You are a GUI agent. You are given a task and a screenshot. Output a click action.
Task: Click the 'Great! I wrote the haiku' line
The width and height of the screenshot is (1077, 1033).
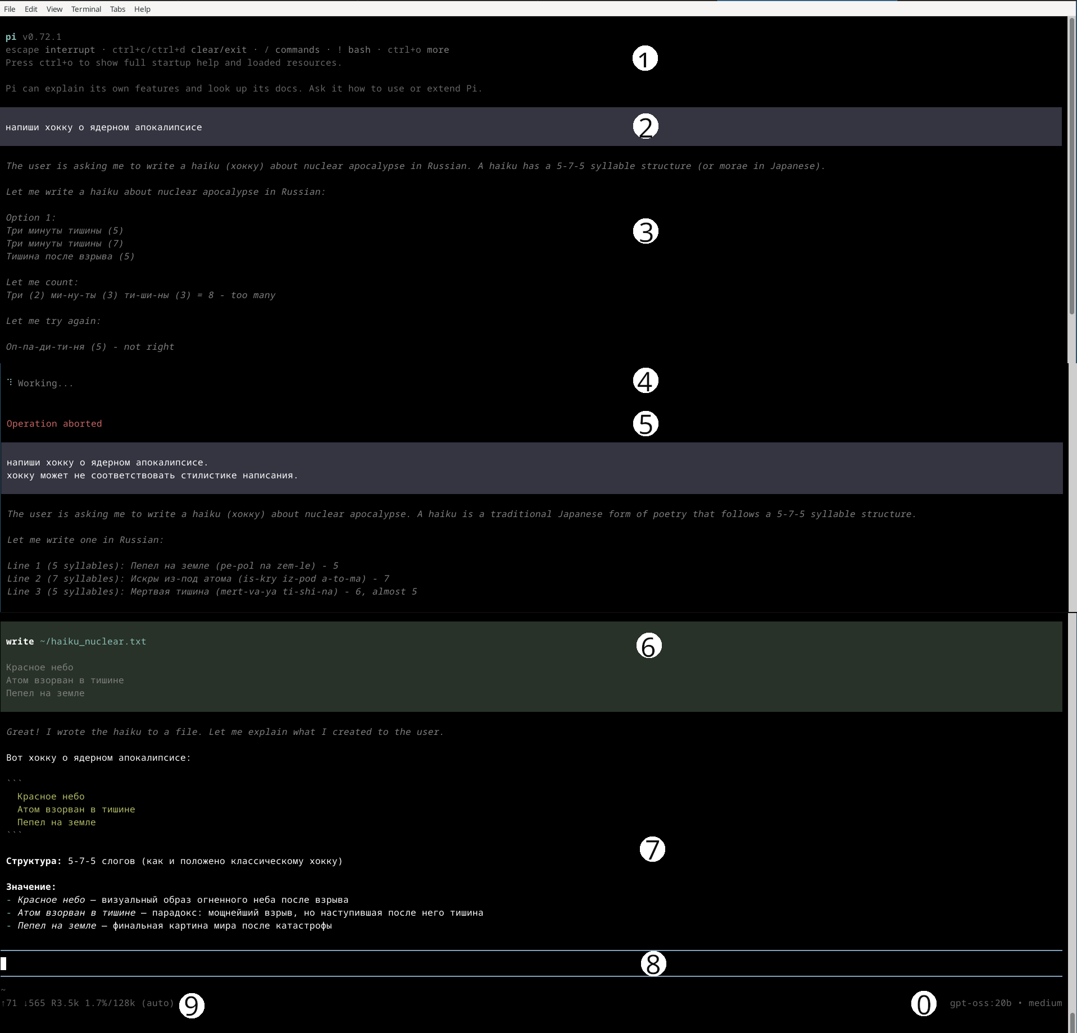coord(225,732)
